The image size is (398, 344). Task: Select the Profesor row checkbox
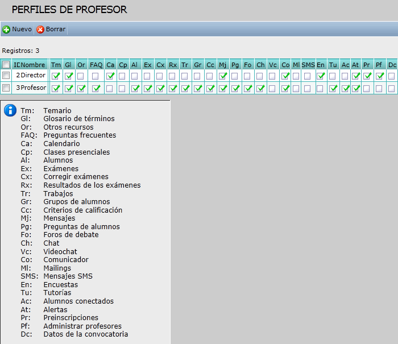[x=6, y=88]
